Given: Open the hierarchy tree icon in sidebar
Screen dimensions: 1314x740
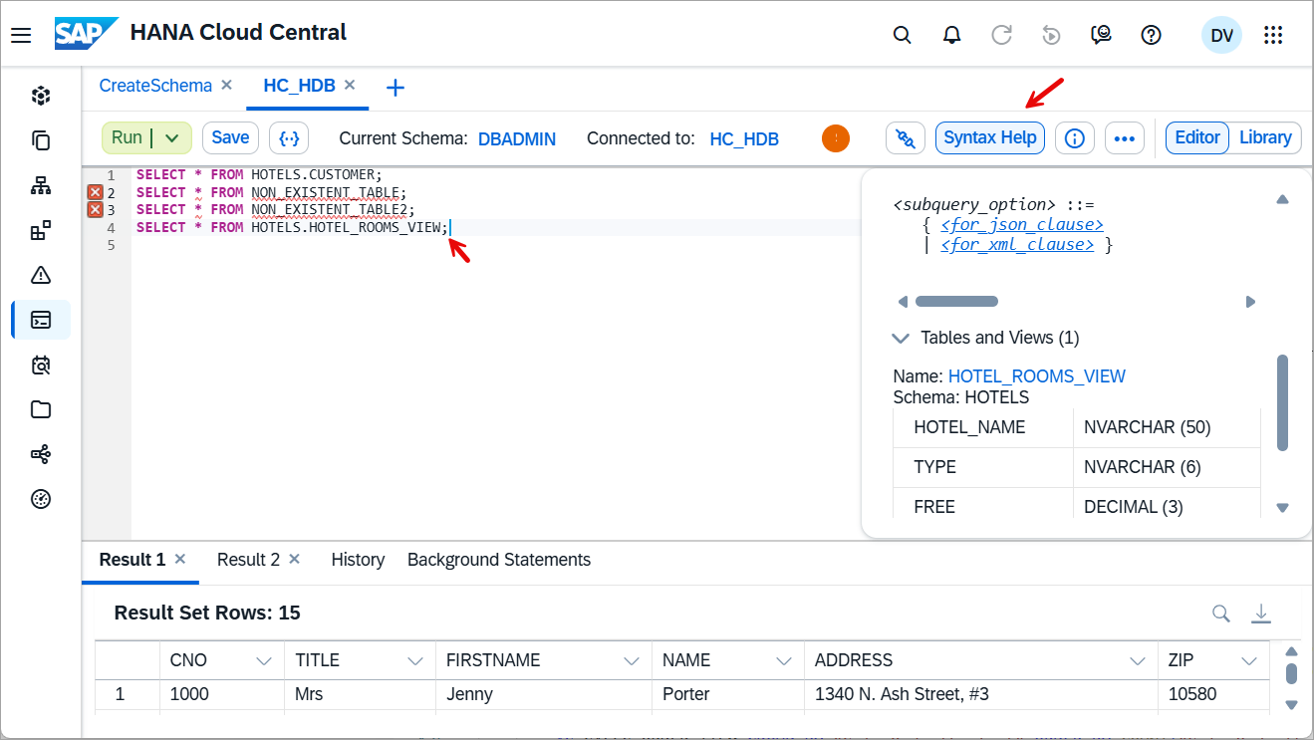Looking at the screenshot, I should coord(41,185).
